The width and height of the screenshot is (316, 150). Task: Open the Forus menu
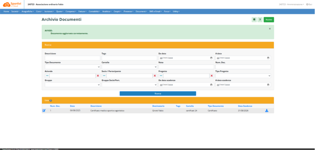coord(167,11)
